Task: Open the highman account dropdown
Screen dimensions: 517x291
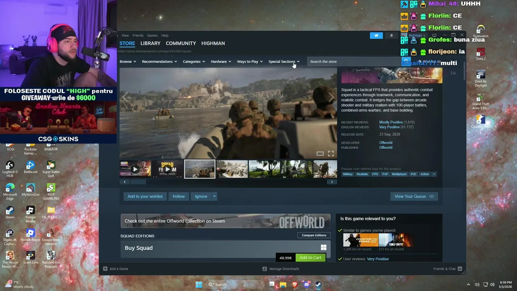Action: click(x=416, y=36)
